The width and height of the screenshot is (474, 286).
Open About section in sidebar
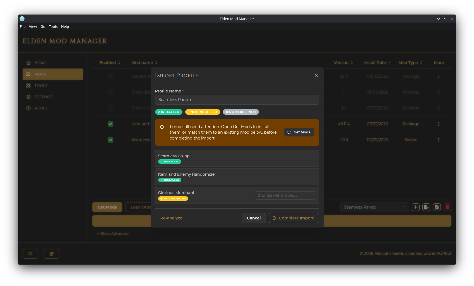[53, 108]
